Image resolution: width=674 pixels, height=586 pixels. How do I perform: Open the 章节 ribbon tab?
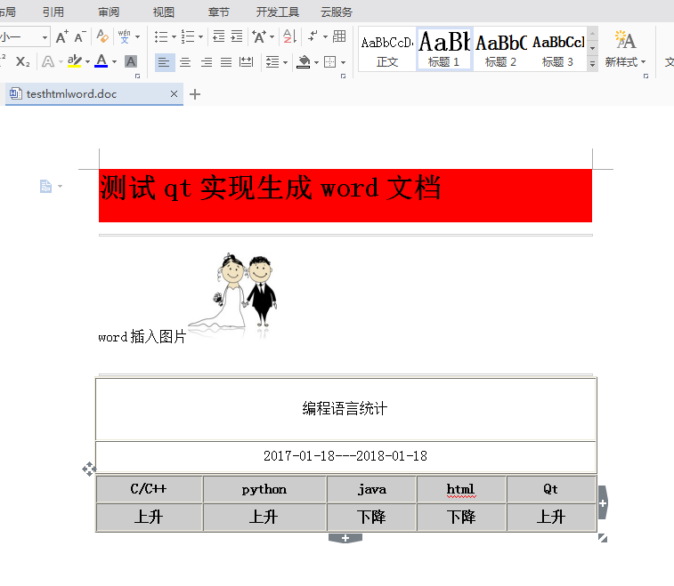(x=218, y=12)
